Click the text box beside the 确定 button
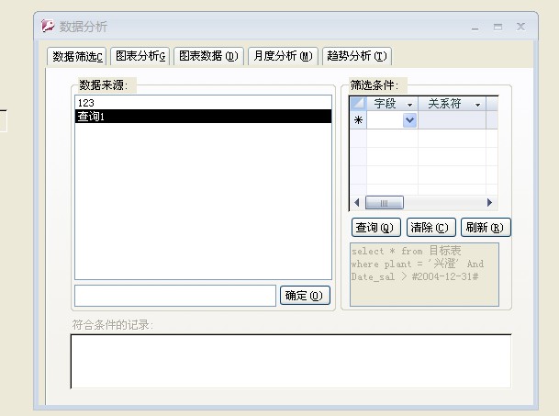The image size is (559, 416). [x=175, y=296]
